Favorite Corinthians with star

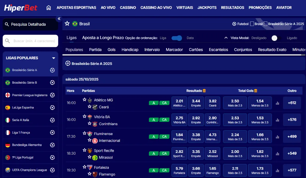pos(90,123)
